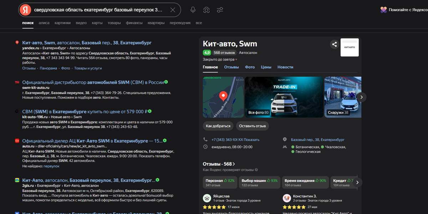Select the 'Новости' tab in organization card

[x=285, y=67]
